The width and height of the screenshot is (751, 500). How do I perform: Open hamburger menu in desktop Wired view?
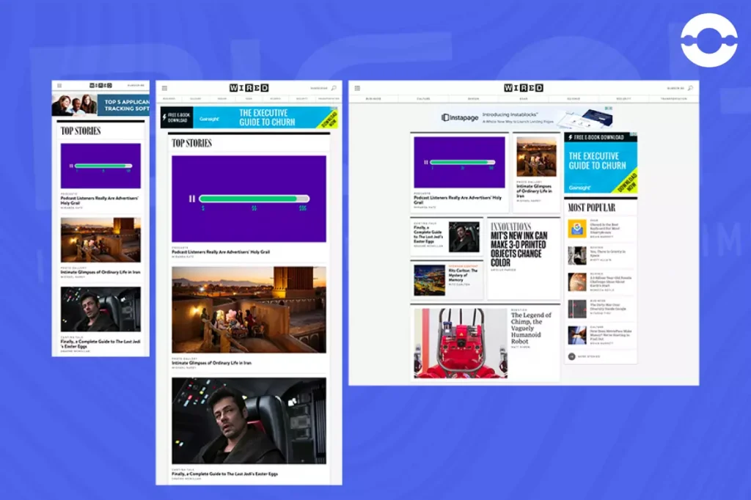[x=357, y=88]
